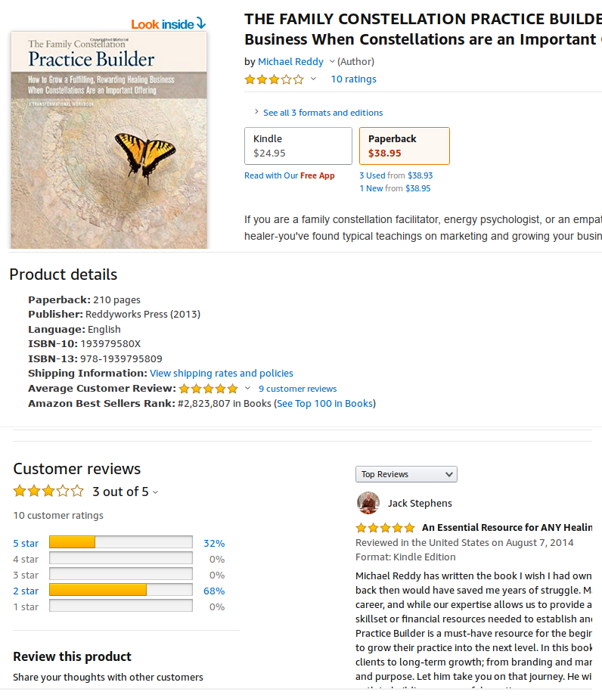The width and height of the screenshot is (602, 698).
Task: Click the five-star rating on Jack Stephens' review
Action: 385,528
